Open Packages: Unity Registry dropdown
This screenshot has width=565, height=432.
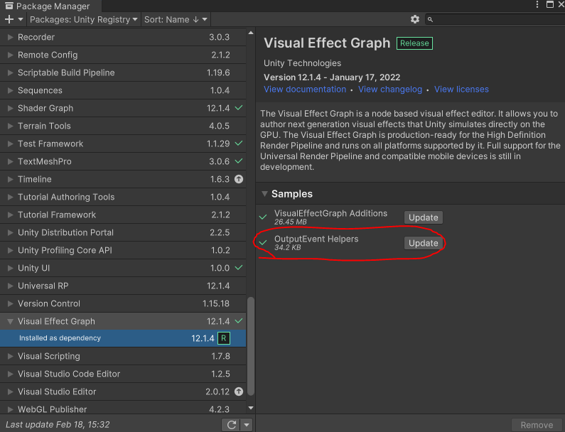coord(83,19)
